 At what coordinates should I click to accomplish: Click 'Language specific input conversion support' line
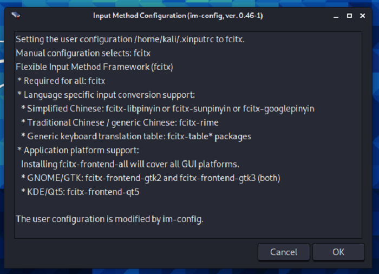coord(106,94)
